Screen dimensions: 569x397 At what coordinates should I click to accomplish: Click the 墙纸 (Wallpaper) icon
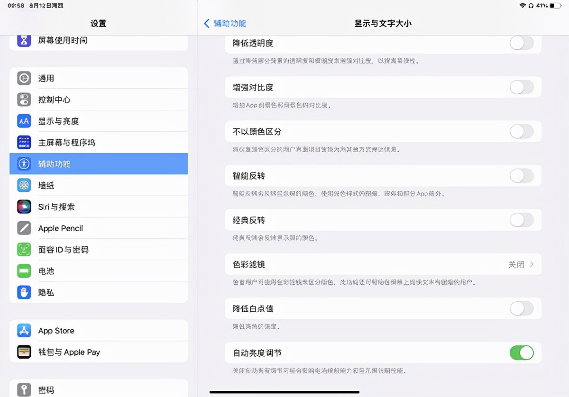click(24, 185)
